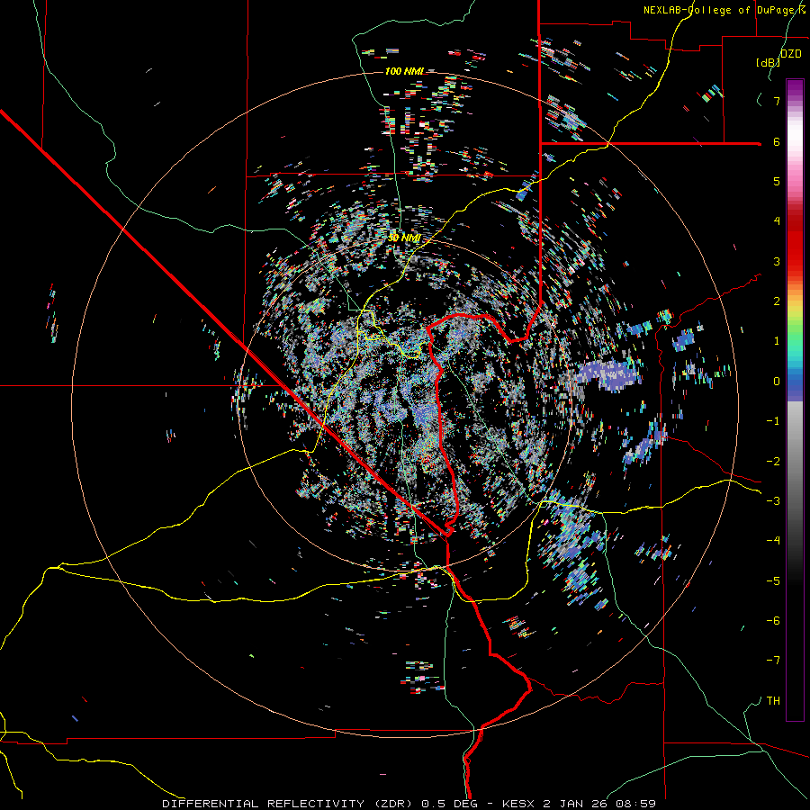Click the 2 JAN 26 date text
810x810 pixels.
pyautogui.click(x=574, y=804)
